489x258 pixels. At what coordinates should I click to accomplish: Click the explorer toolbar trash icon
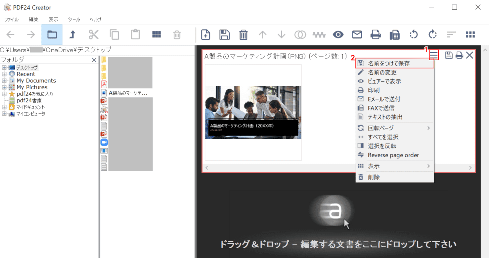click(x=177, y=34)
